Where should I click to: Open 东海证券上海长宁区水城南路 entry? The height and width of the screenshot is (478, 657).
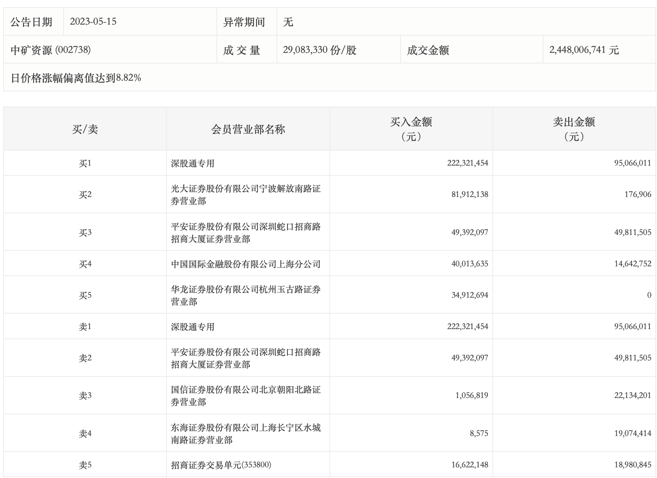pos(246,433)
